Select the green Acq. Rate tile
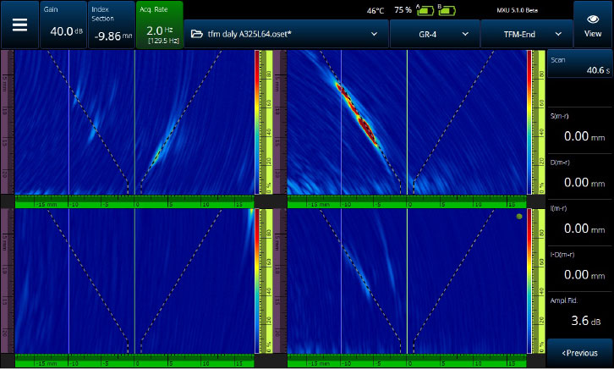Screen dimensions: 614x369 159,24
